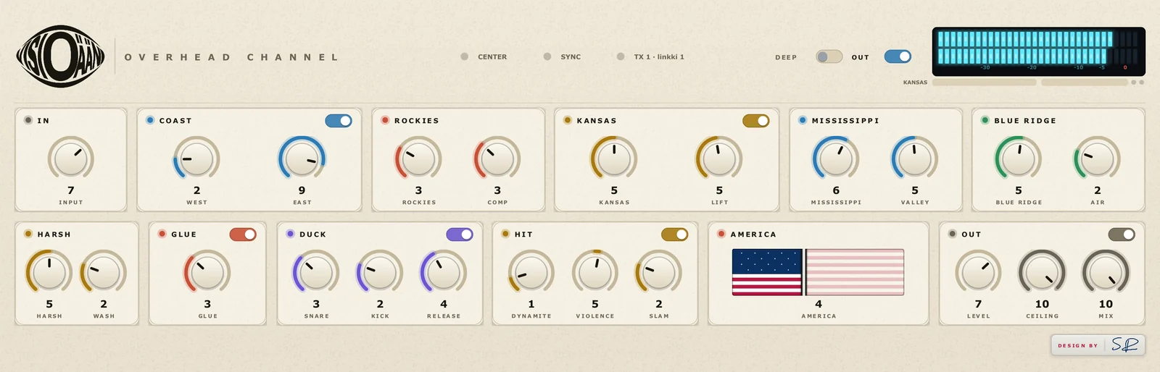
Task: Click the AMERICA flag slider
Action: [819, 272]
